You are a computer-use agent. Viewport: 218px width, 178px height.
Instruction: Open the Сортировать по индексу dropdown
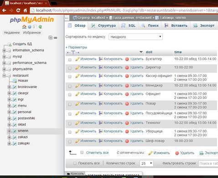pos(135,37)
